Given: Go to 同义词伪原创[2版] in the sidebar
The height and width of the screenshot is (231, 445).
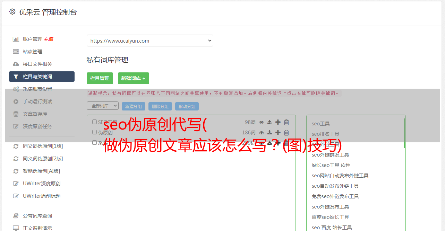Looking at the screenshot, I should 43,159.
